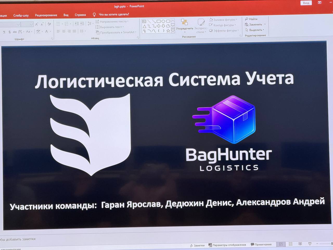Viewport: 333px width, 250px height.
Task: Select the underline formatting icon
Action: click(5, 32)
